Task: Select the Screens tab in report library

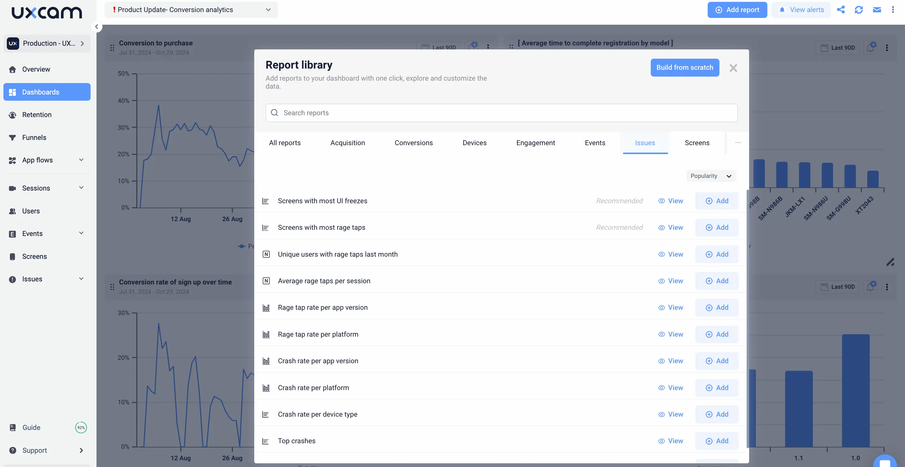Action: (x=697, y=143)
